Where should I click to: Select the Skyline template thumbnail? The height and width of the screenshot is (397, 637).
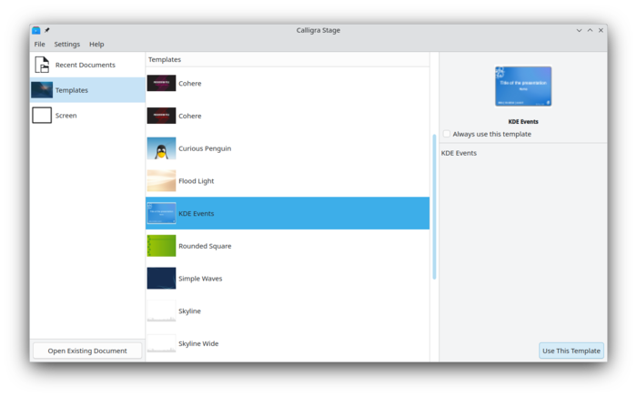[x=161, y=310]
